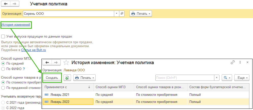Go back using the main window back arrow
253x110 pixels.
click(6, 4)
